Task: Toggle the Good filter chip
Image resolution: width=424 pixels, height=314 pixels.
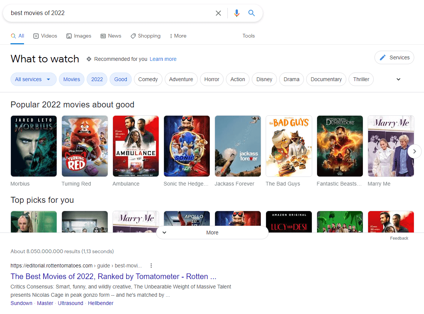Action: pos(120,79)
